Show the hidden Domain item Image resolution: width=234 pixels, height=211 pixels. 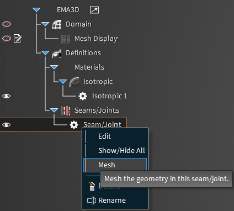pos(7,24)
